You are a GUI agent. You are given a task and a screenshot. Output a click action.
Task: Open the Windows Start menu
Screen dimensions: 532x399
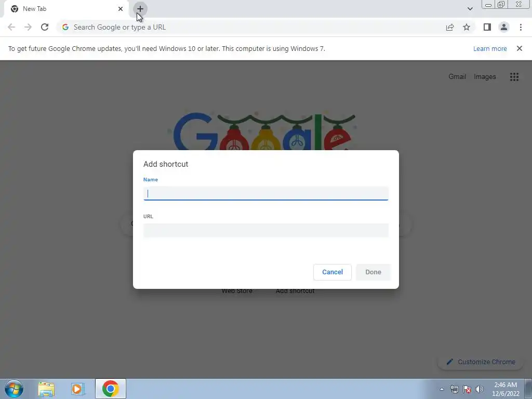click(x=14, y=389)
